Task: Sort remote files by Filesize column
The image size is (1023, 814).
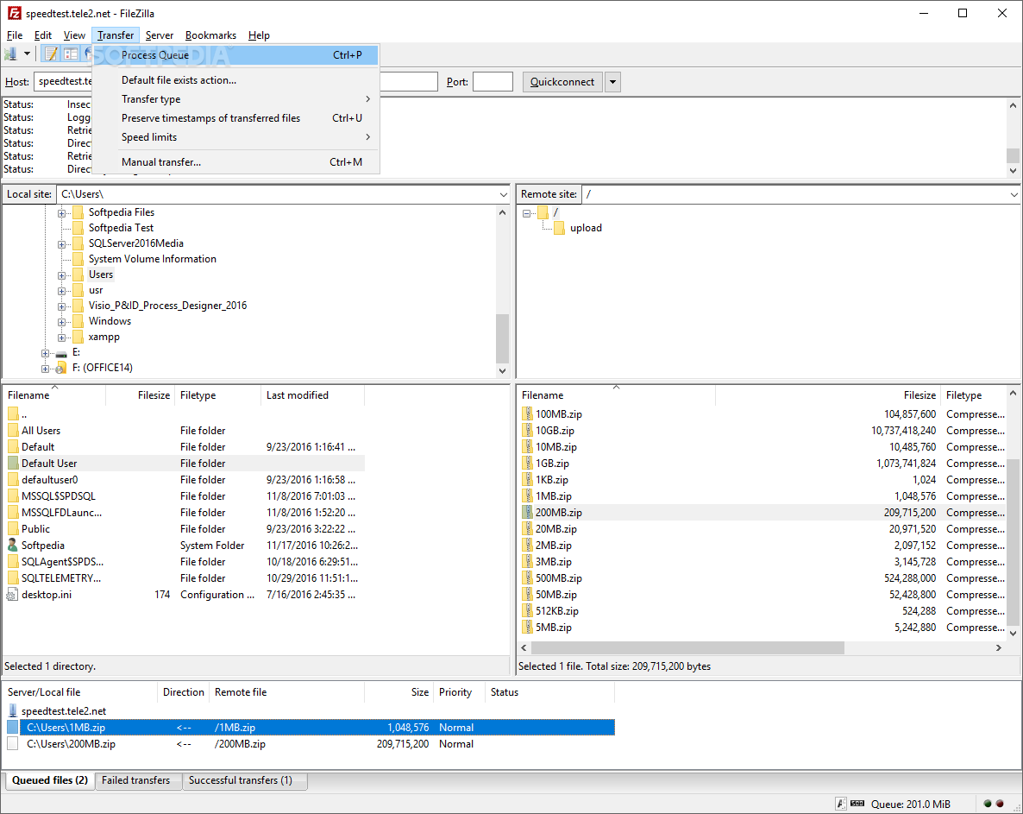Action: click(x=828, y=395)
